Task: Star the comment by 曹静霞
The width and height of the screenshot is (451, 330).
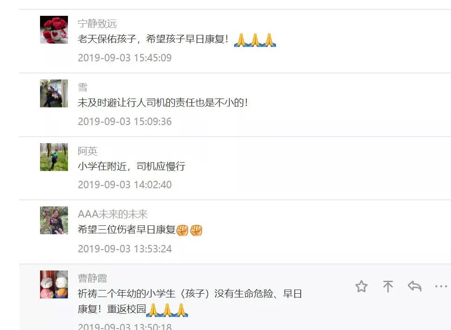Action: click(361, 286)
